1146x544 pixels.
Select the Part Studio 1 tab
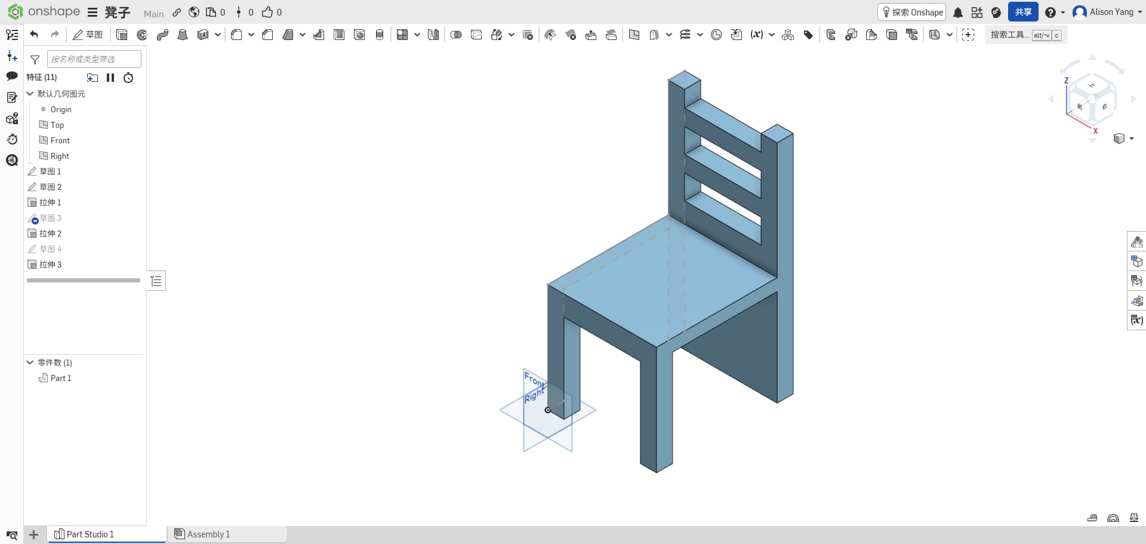tap(106, 534)
